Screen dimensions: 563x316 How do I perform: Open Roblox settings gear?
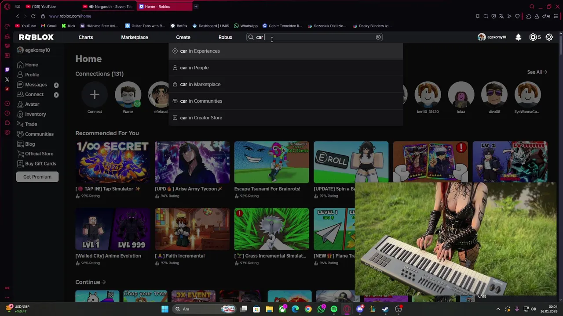(549, 37)
